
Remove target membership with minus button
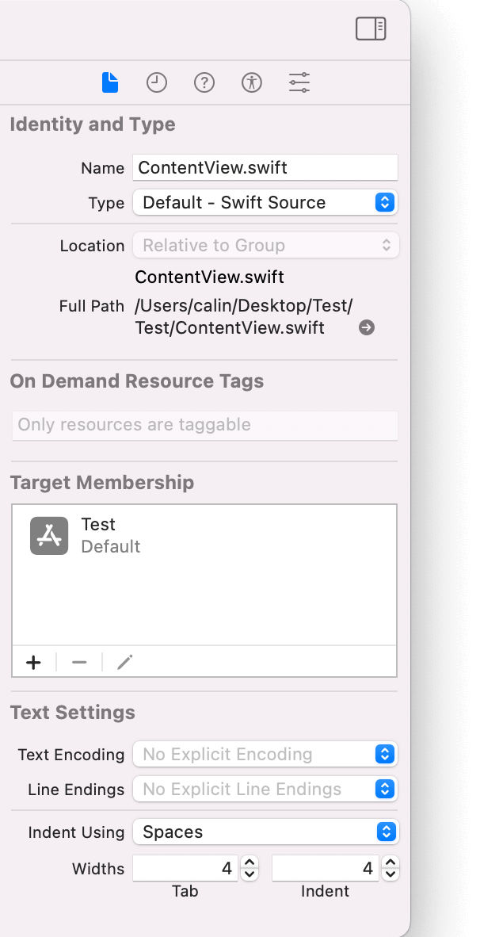(x=79, y=662)
